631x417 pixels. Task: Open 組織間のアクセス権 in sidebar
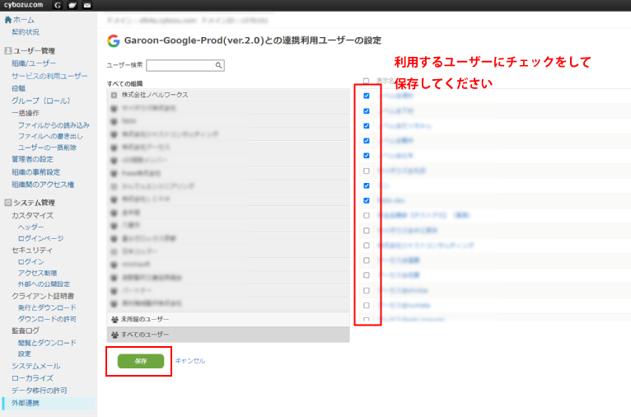[43, 185]
